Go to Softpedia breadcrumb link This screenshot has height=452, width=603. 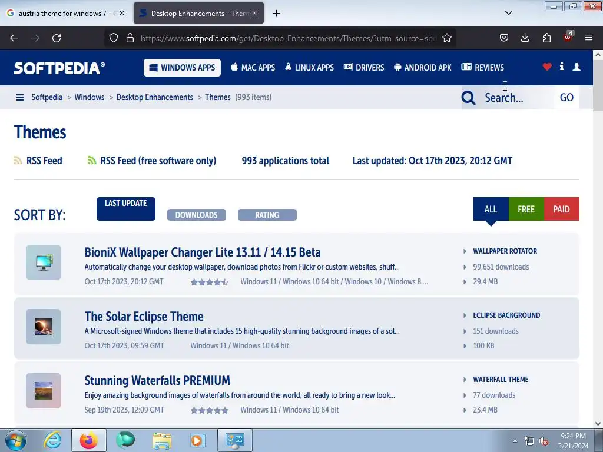47,97
